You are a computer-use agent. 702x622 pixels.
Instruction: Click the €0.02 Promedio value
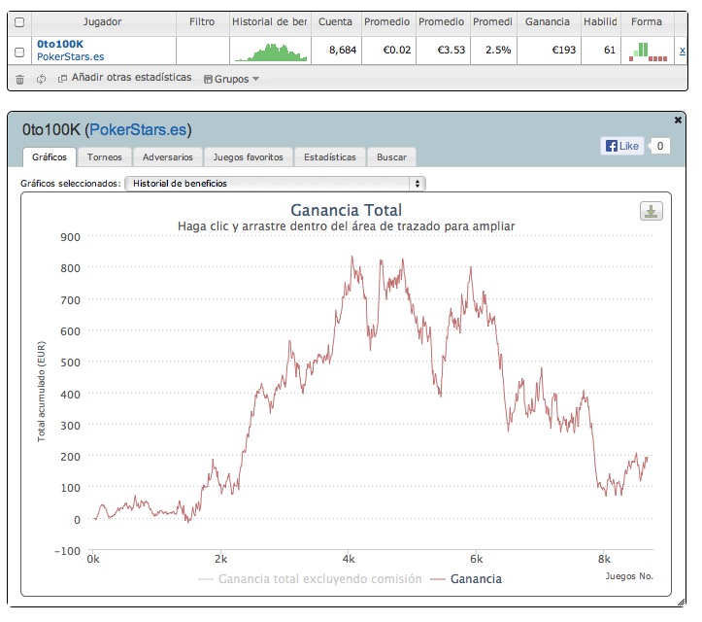397,50
